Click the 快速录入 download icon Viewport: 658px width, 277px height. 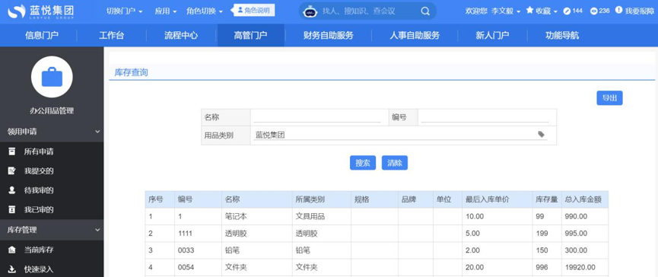click(12, 269)
